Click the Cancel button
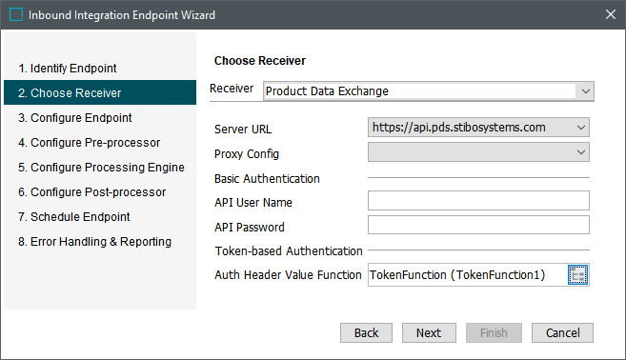 coord(562,333)
